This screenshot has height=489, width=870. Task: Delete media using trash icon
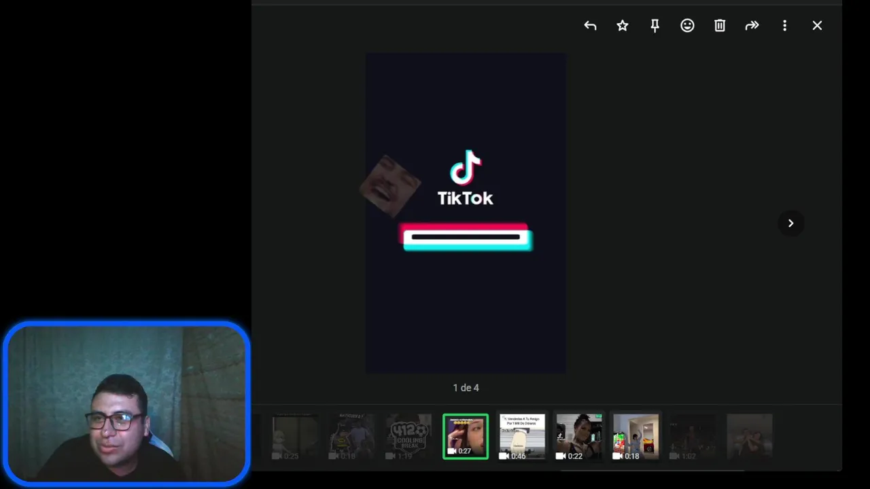pyautogui.click(x=720, y=26)
